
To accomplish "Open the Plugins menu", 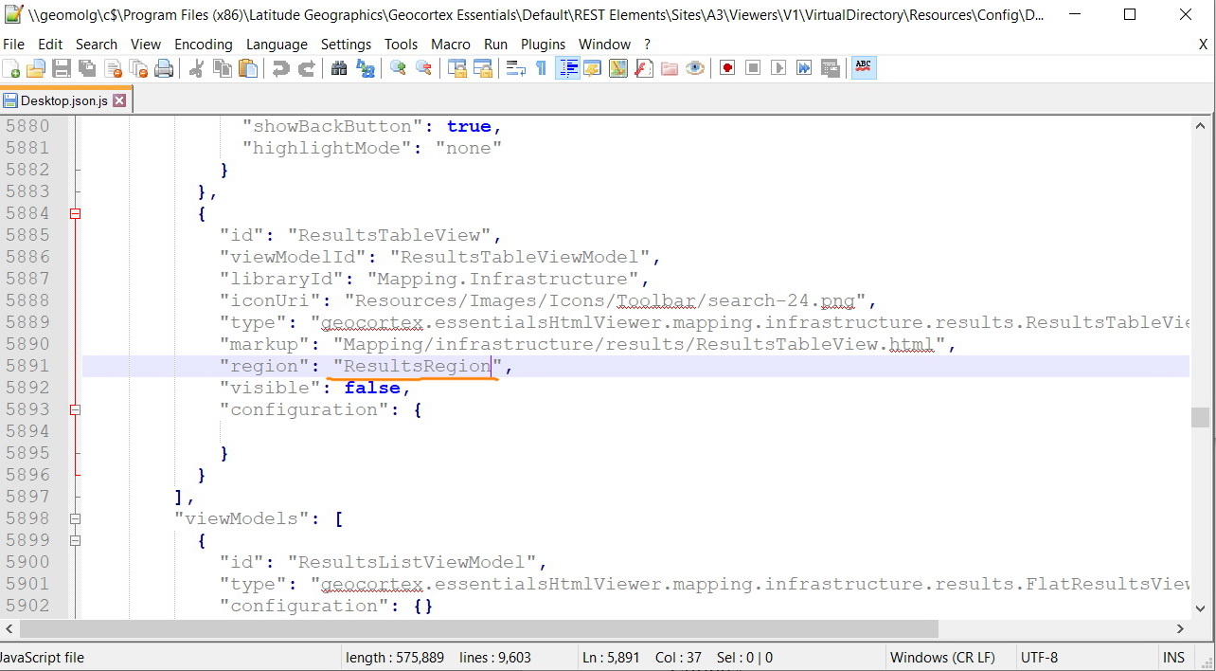I will pos(543,45).
